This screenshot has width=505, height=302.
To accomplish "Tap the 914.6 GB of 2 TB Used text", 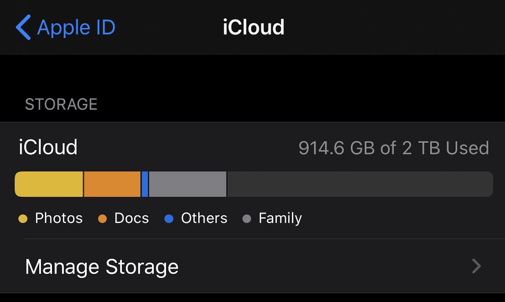I will click(393, 148).
